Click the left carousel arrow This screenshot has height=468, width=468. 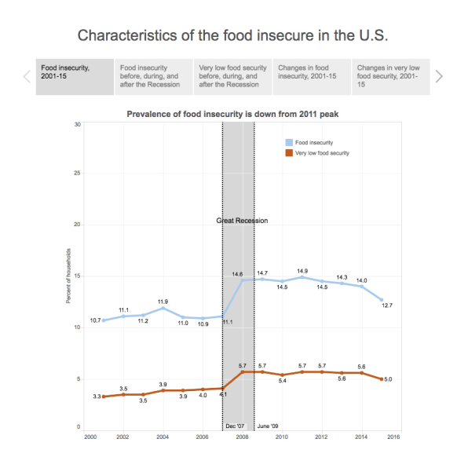pyautogui.click(x=27, y=76)
